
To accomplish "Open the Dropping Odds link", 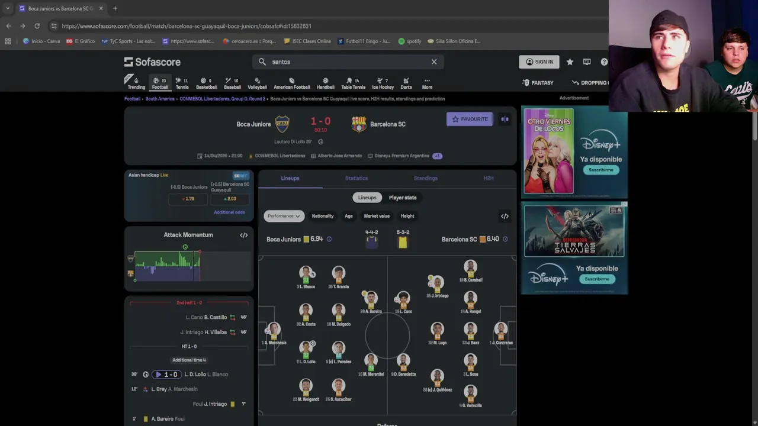I will [590, 83].
